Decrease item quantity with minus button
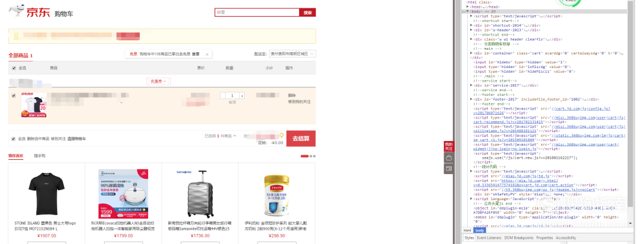Viewport: 642px width, 244px height. [x=223, y=95]
